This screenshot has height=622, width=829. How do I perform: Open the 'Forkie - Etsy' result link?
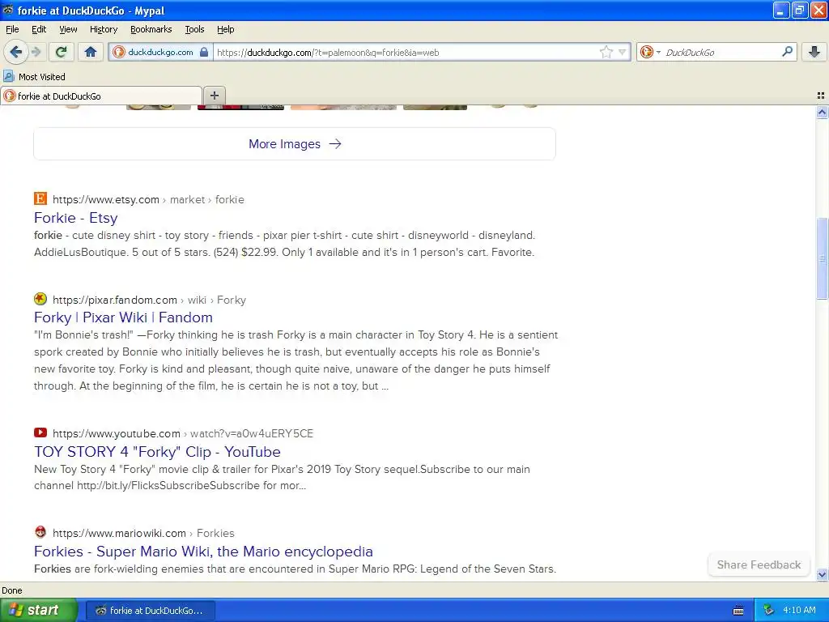pos(75,218)
